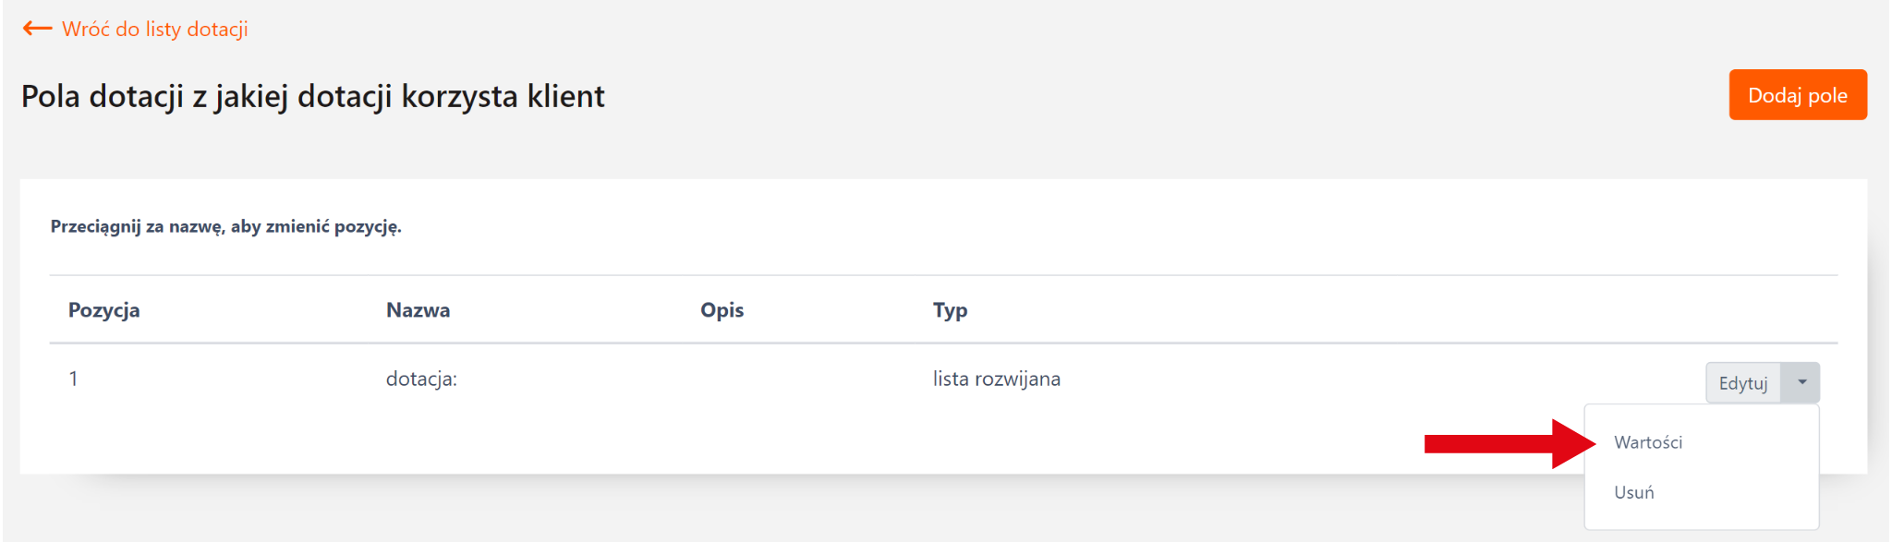Choose "Usuń" in the dropdown menu
The image size is (1892, 542).
coord(1633,492)
